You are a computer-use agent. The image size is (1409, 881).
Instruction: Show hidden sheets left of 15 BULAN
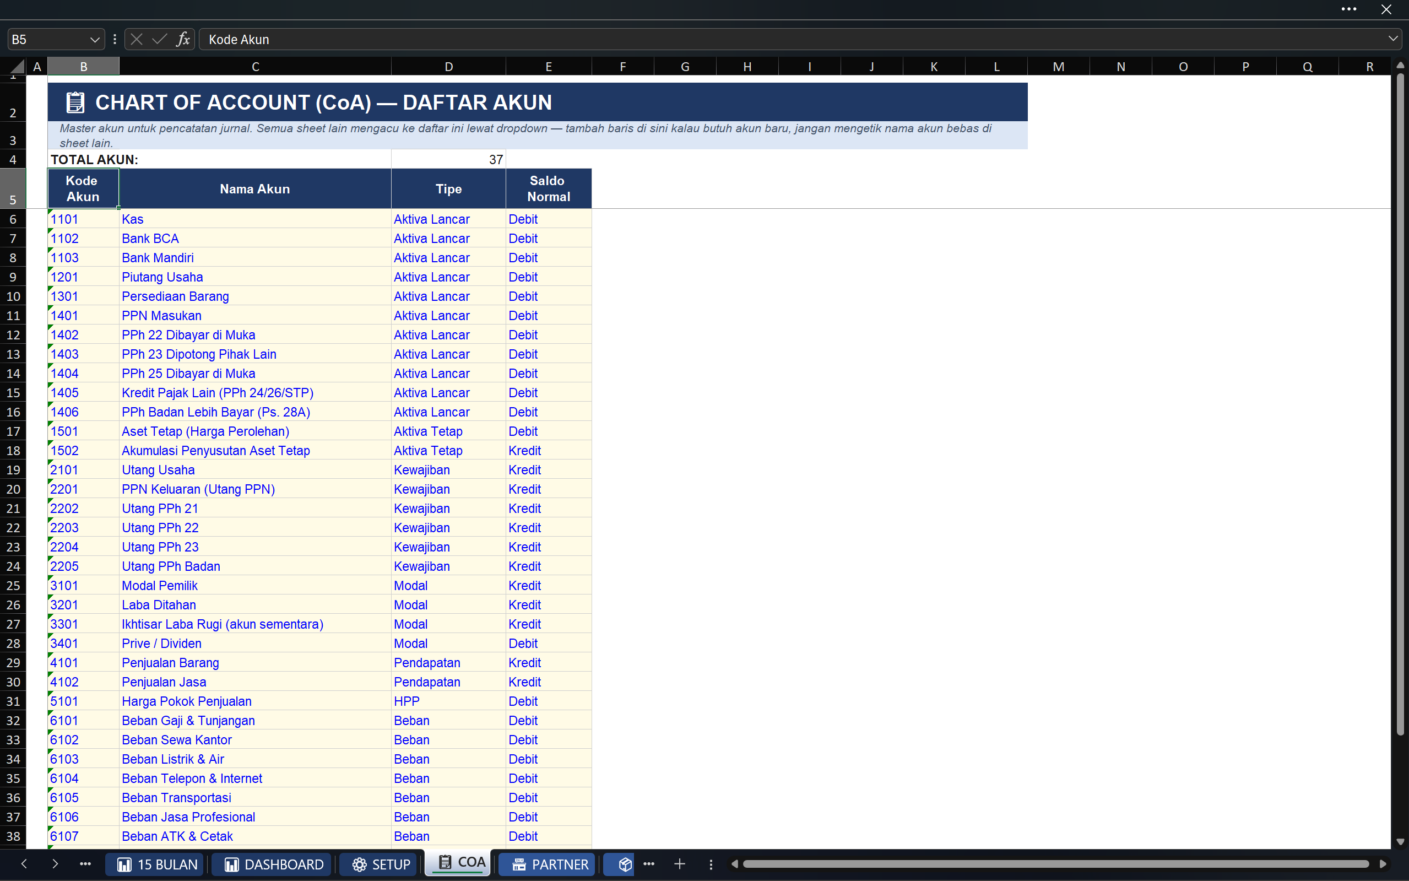(85, 863)
